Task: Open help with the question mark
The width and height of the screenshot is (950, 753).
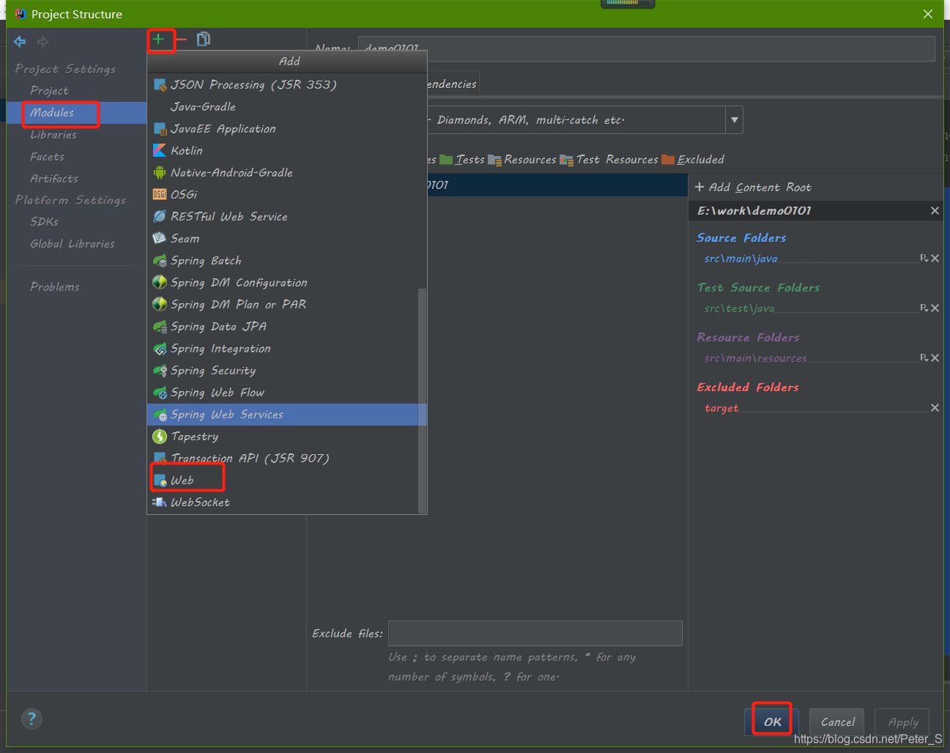Action: pos(31,719)
